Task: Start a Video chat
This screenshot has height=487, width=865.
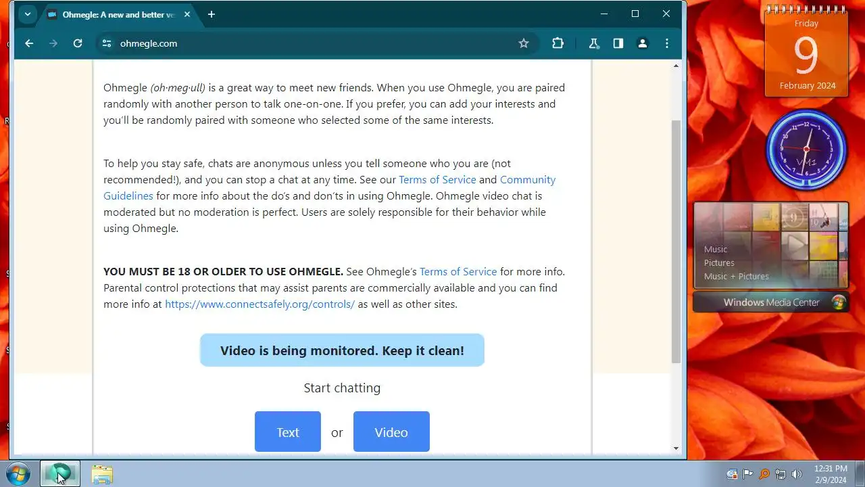Action: point(391,432)
